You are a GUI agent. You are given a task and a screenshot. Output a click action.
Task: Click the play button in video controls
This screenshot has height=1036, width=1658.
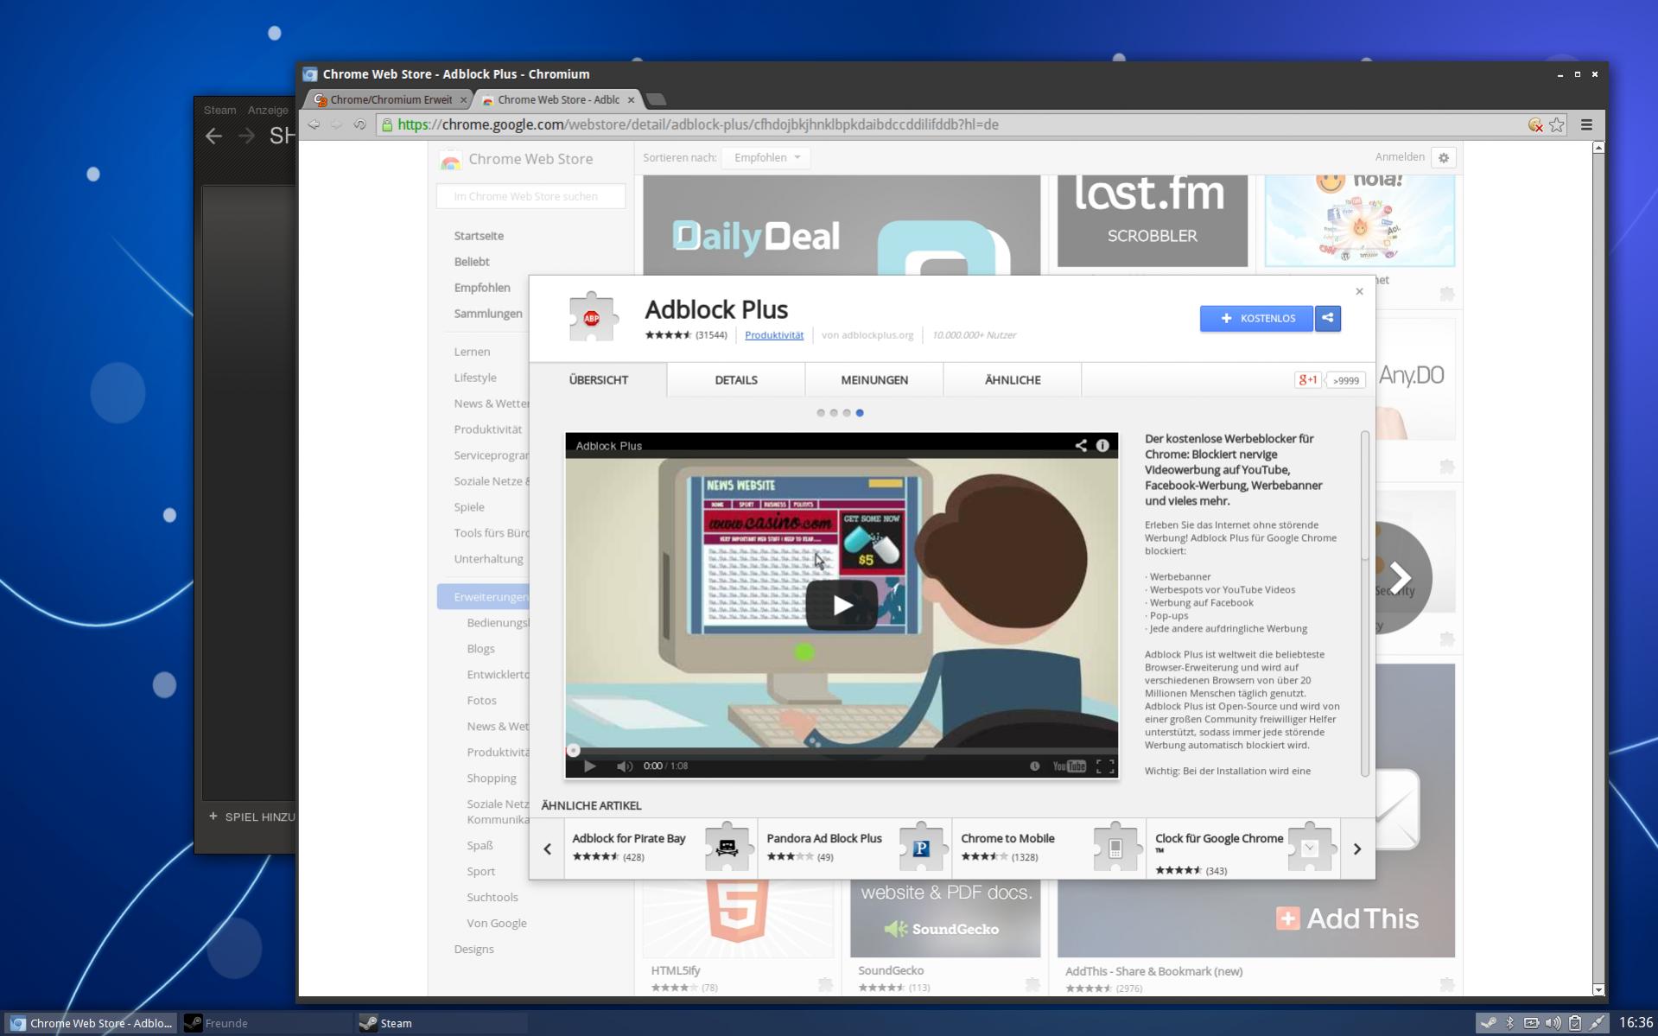(589, 766)
